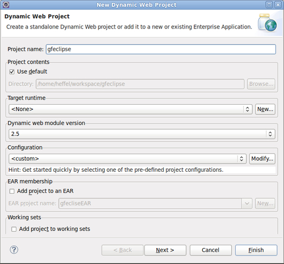Click the web project jar globe icon

[267, 23]
